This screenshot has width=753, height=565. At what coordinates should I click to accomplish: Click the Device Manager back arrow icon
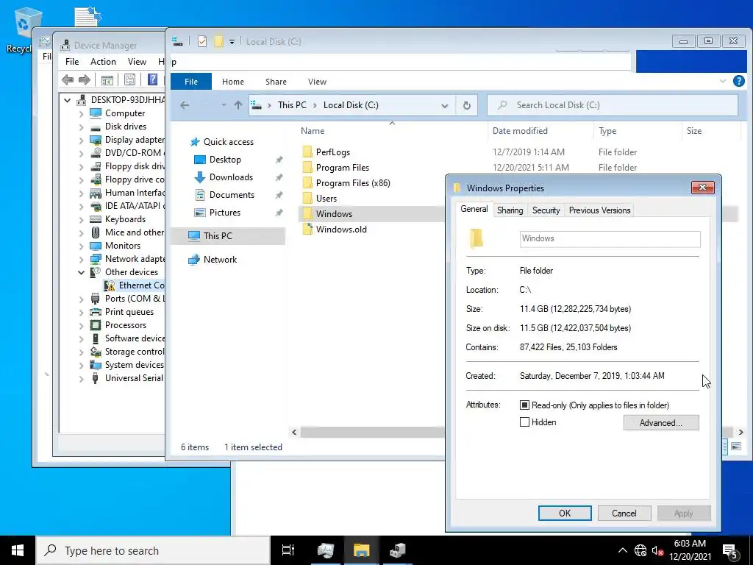[x=68, y=79]
